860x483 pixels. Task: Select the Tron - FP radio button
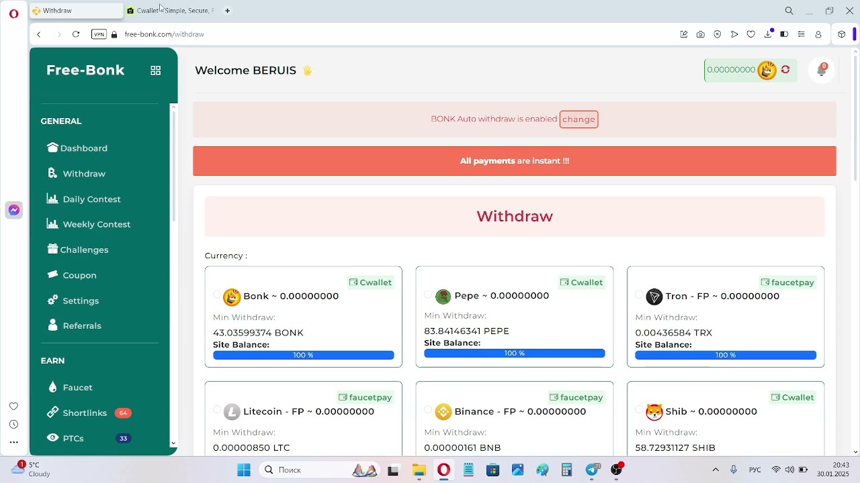tap(639, 294)
